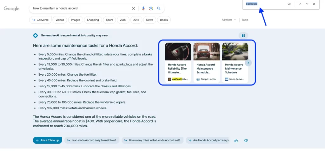Click the Google logo

click(12, 9)
